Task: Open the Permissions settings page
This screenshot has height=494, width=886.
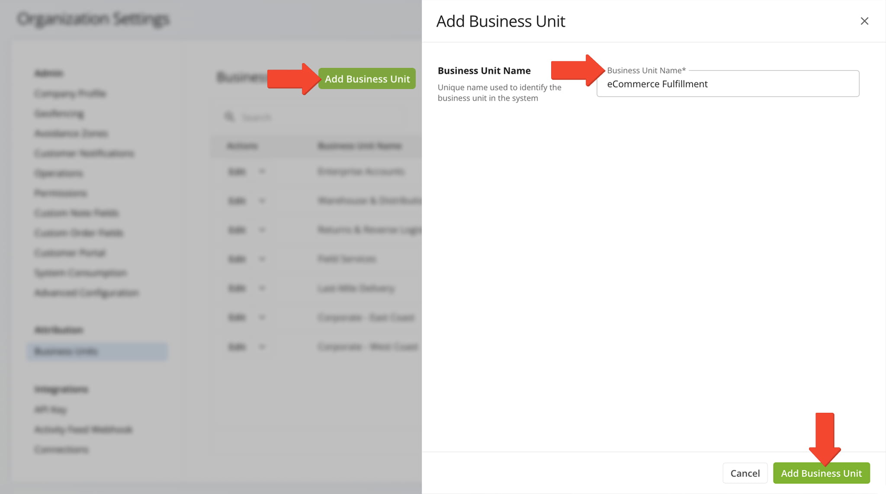Action: pos(61,193)
